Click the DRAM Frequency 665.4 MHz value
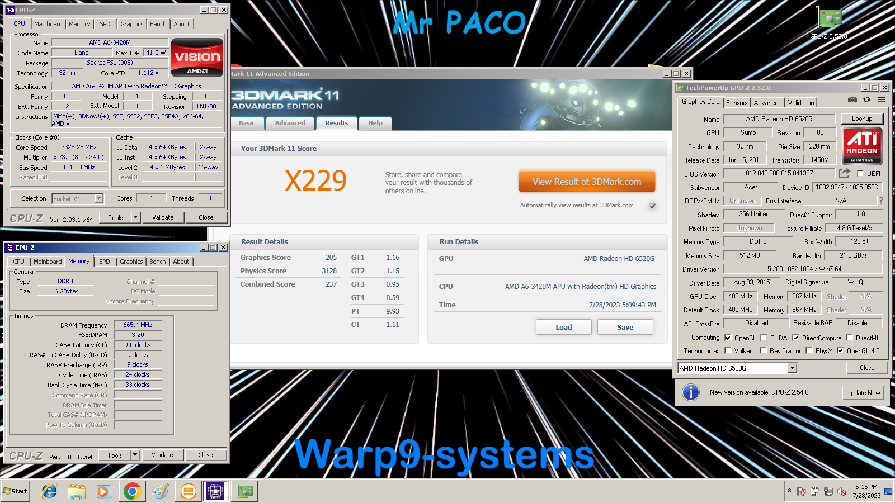The image size is (895, 503). [x=138, y=325]
